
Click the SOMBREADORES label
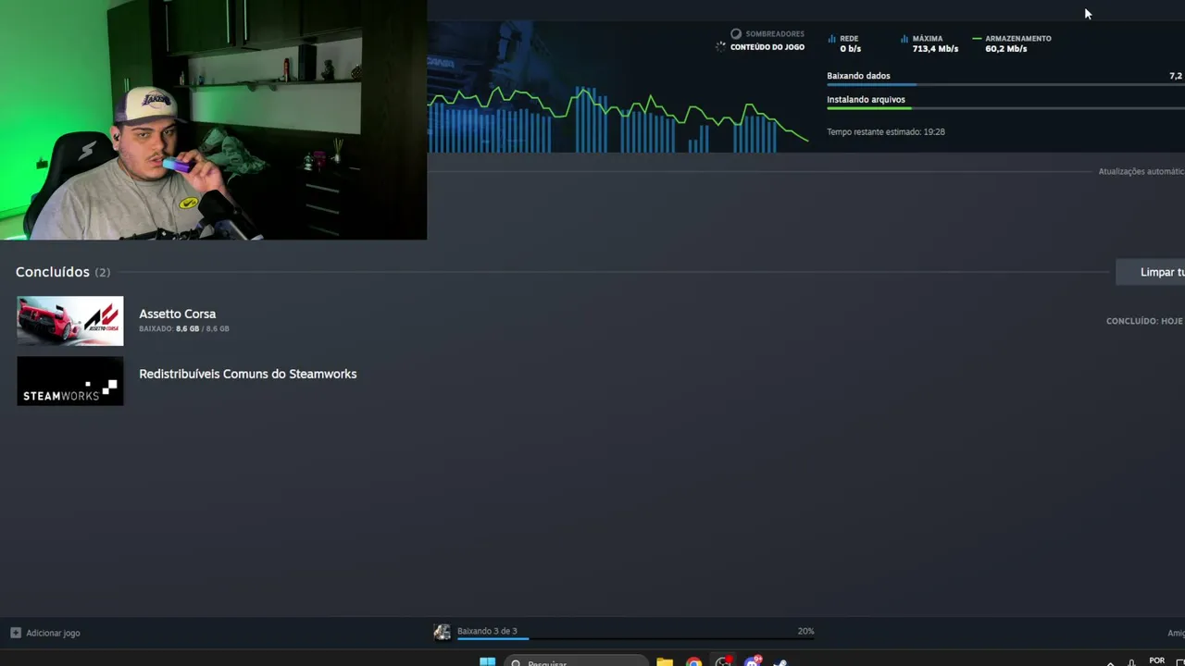click(775, 34)
